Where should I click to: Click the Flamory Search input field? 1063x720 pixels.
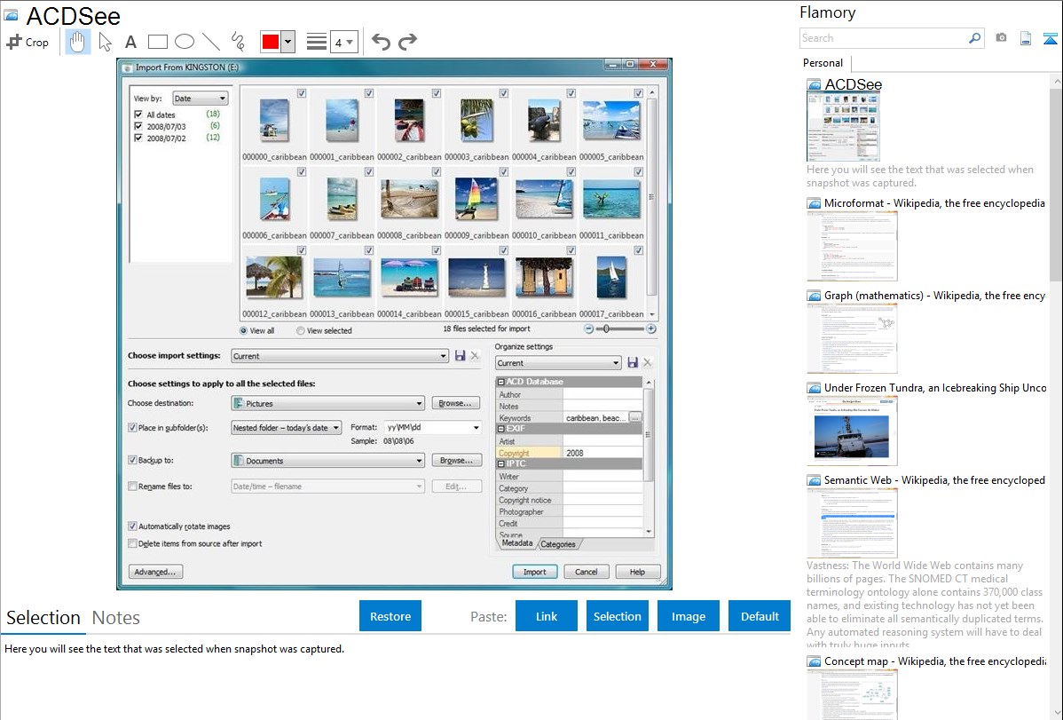pos(884,38)
